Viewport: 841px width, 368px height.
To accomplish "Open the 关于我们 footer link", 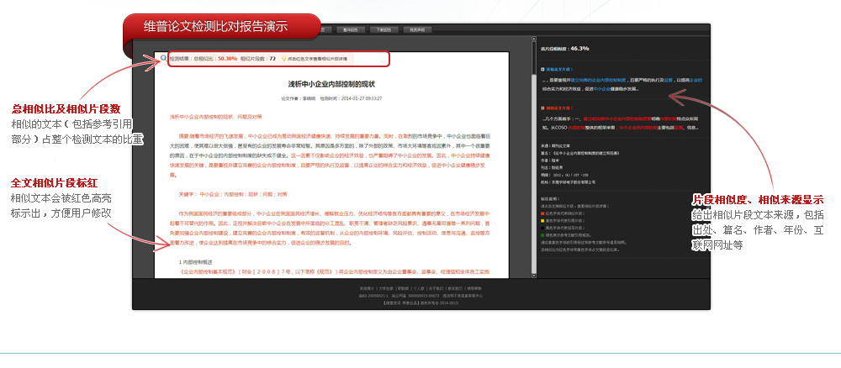I will pyautogui.click(x=436, y=289).
